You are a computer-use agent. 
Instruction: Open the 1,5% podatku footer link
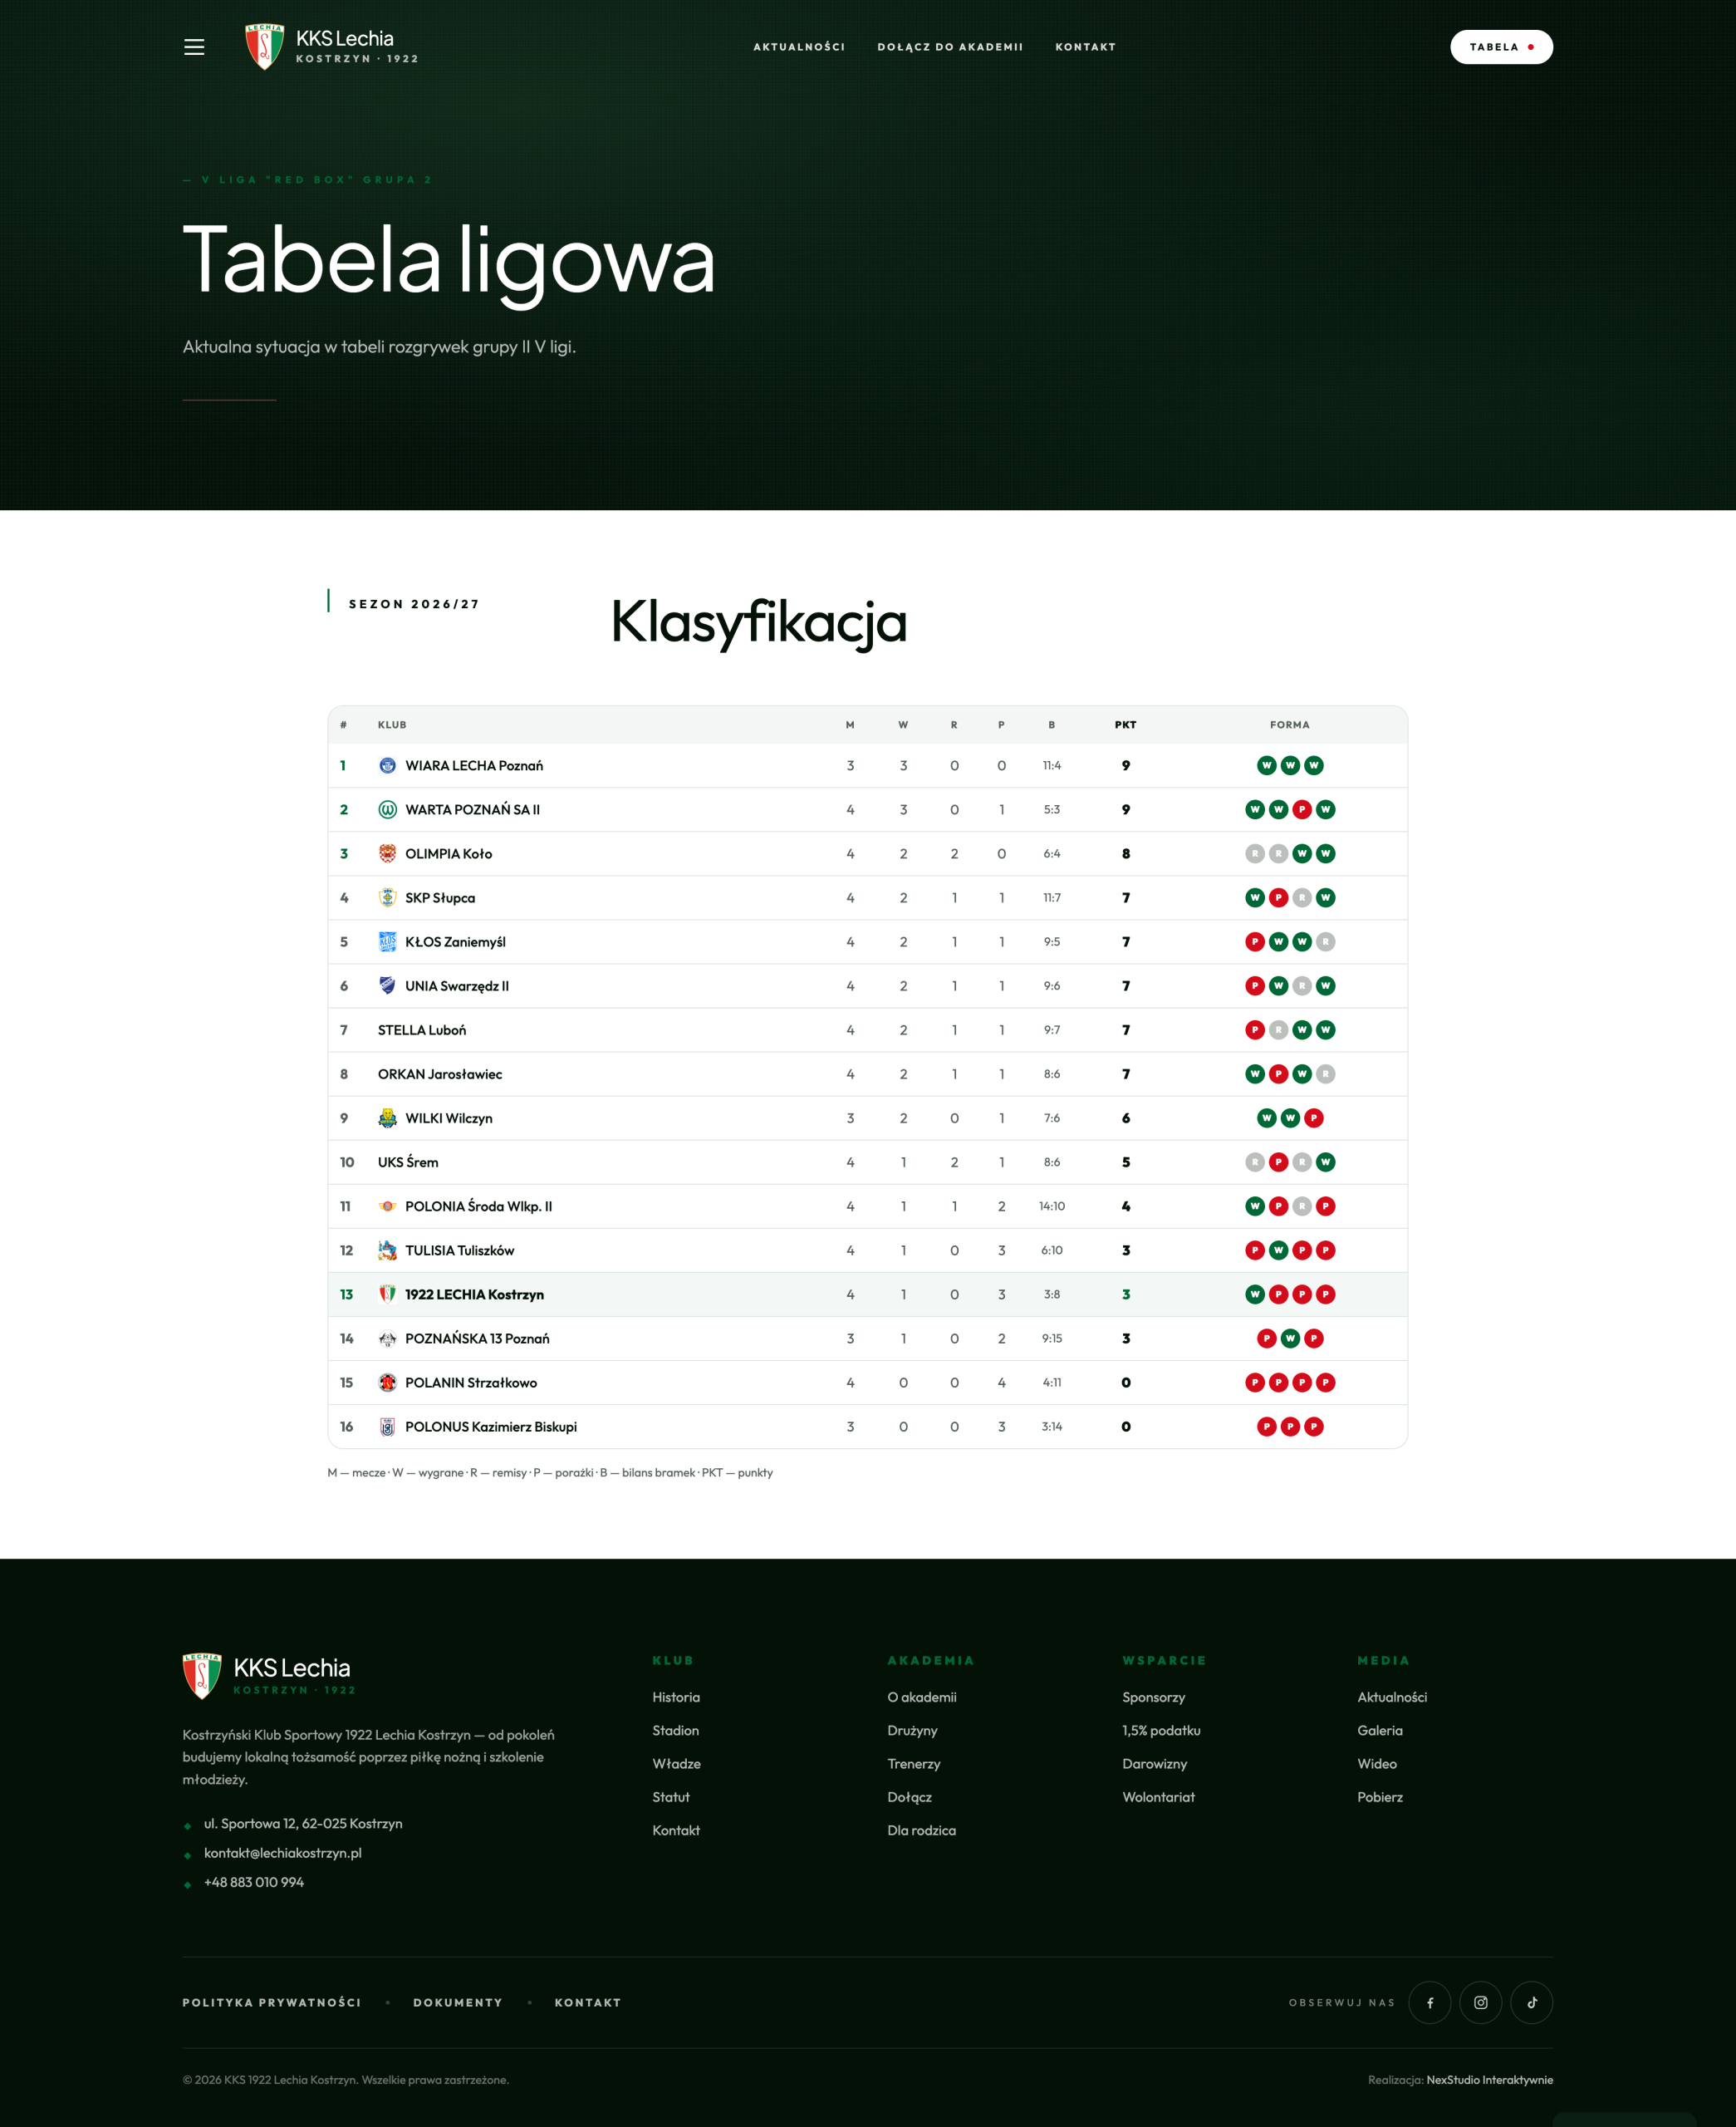pyautogui.click(x=1161, y=1731)
